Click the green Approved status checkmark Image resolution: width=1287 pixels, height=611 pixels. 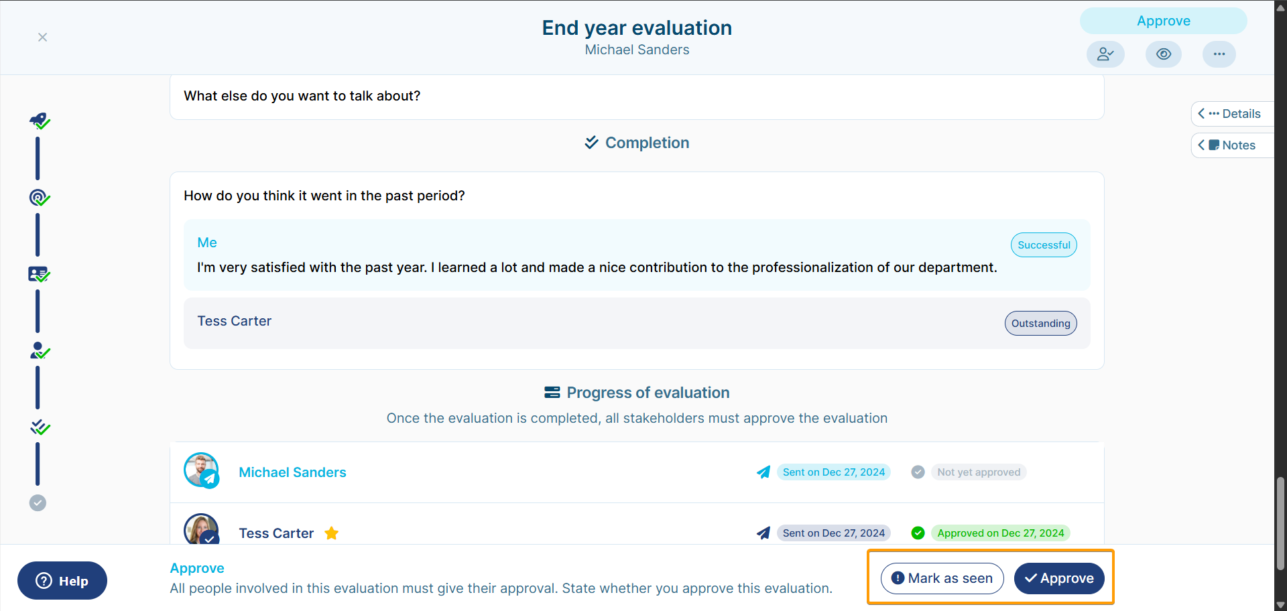click(918, 533)
